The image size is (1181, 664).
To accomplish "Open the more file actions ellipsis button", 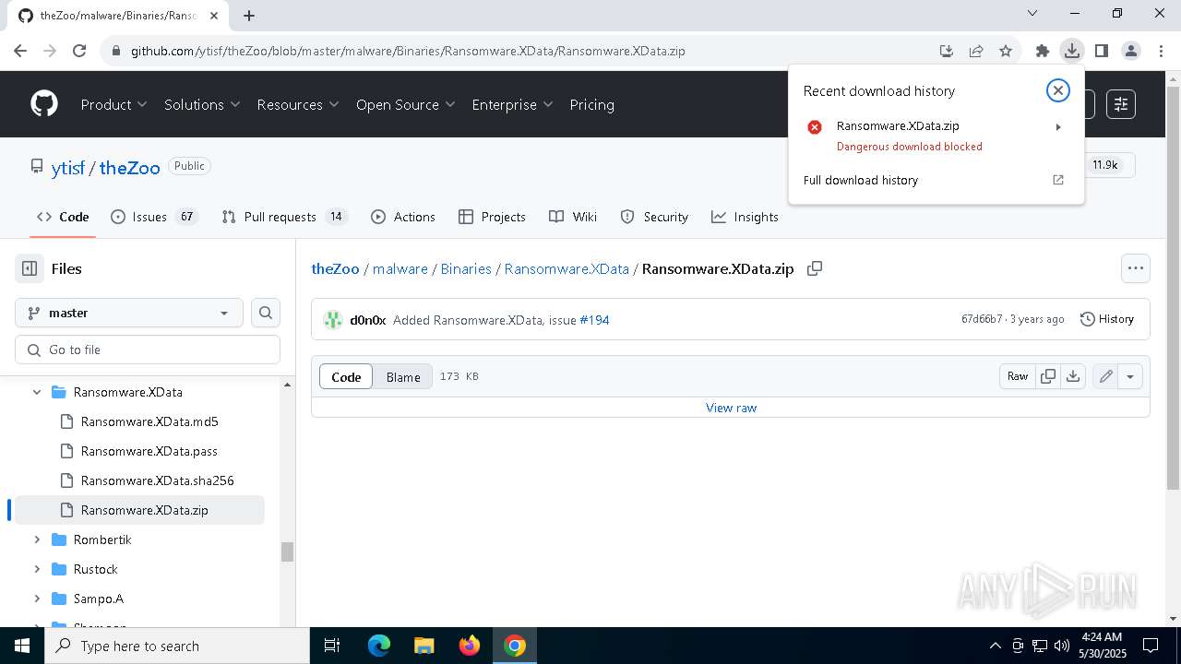I will [x=1136, y=268].
